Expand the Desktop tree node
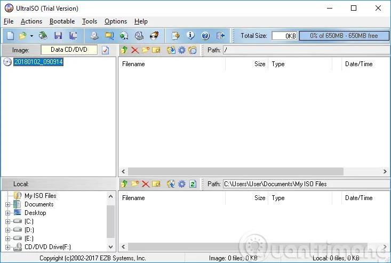The width and height of the screenshot is (391, 263). click(x=7, y=213)
